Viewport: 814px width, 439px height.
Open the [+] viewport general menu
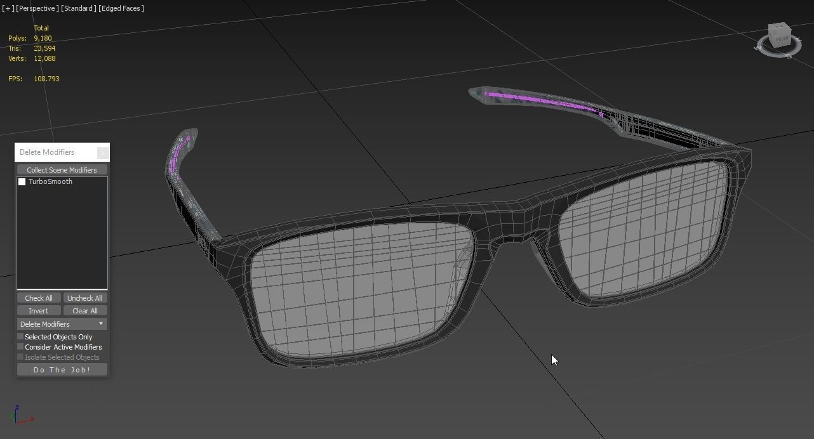[x=8, y=8]
